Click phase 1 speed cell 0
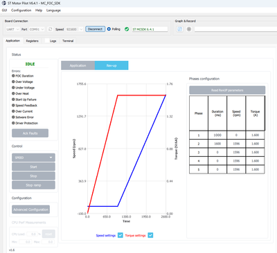The width and height of the screenshot is (277, 253). [236, 135]
